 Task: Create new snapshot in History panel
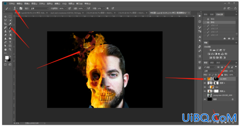tap(229, 39)
